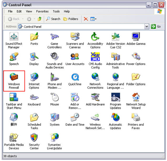167x161 pixels.
Task: Open Add Hardware wizard
Action: click(x=95, y=99)
